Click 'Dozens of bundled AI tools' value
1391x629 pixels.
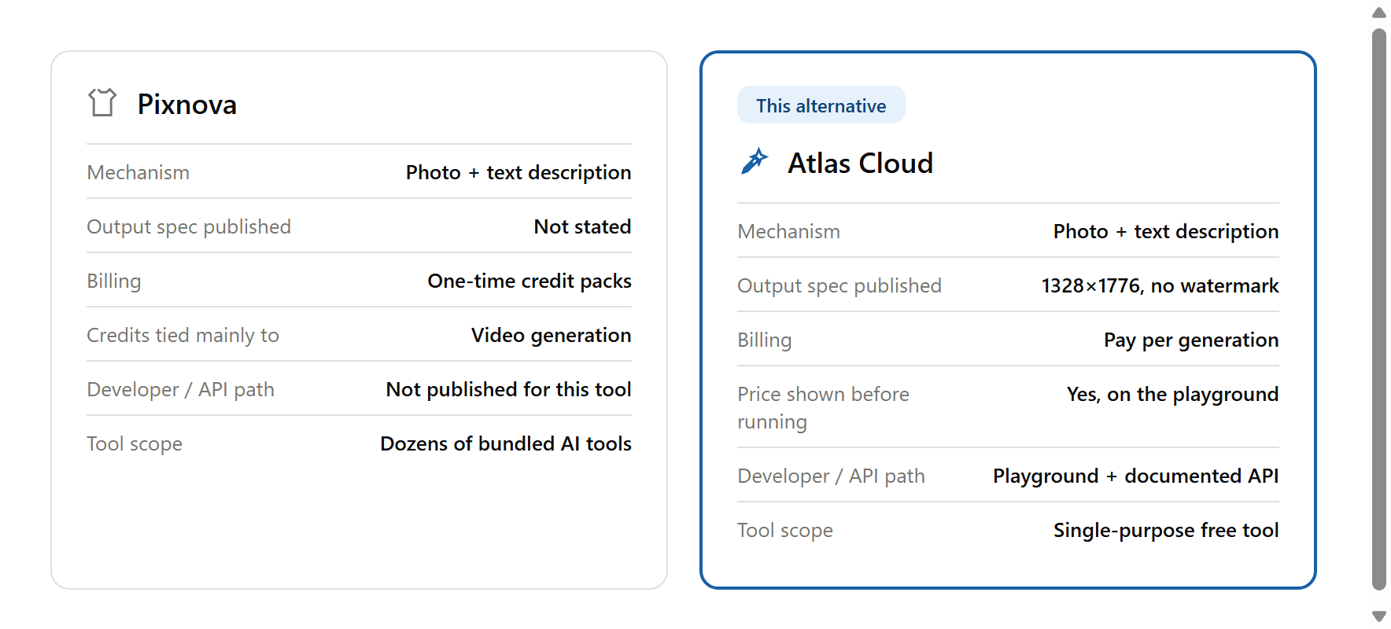pos(506,443)
